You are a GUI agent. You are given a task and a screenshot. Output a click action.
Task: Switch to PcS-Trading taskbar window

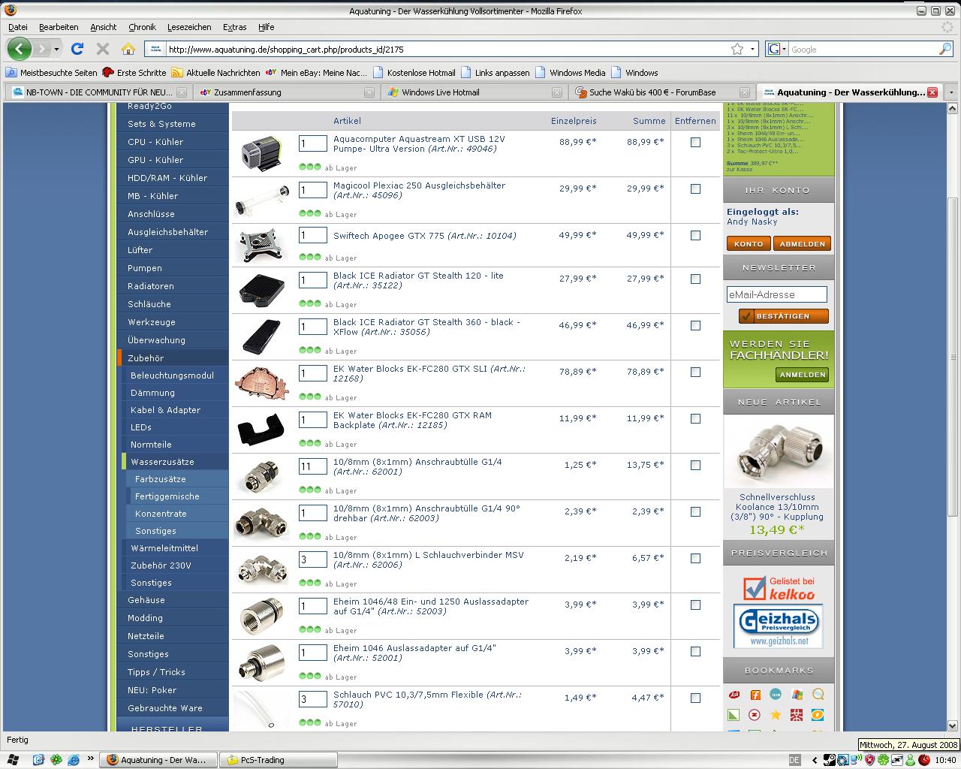click(279, 760)
